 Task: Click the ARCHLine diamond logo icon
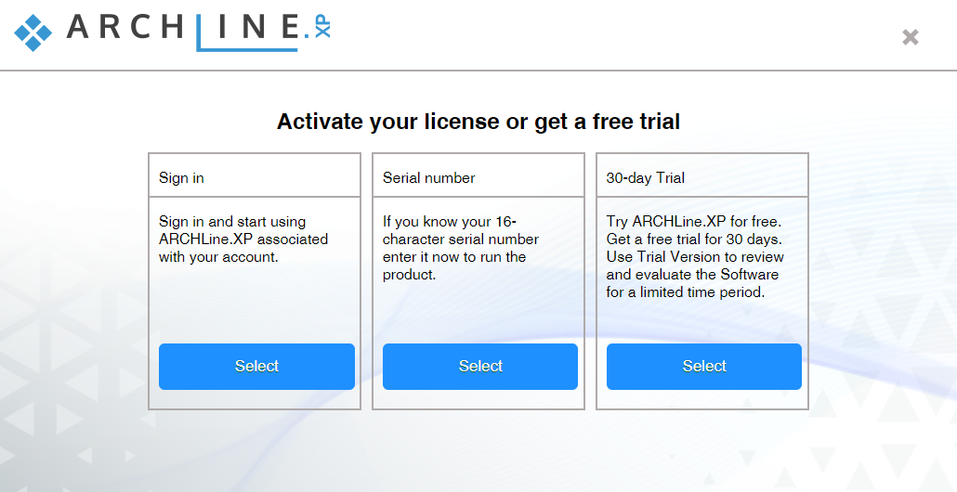click(x=33, y=32)
